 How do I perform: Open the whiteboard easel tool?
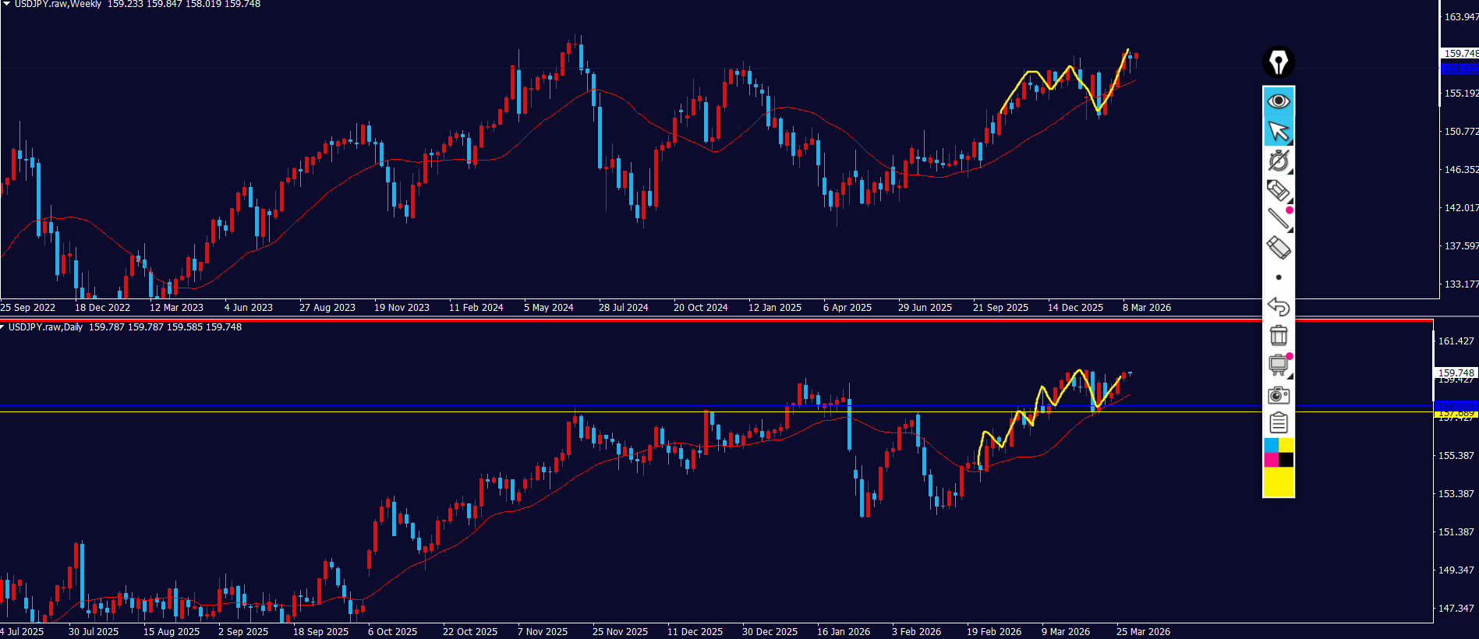(1278, 365)
